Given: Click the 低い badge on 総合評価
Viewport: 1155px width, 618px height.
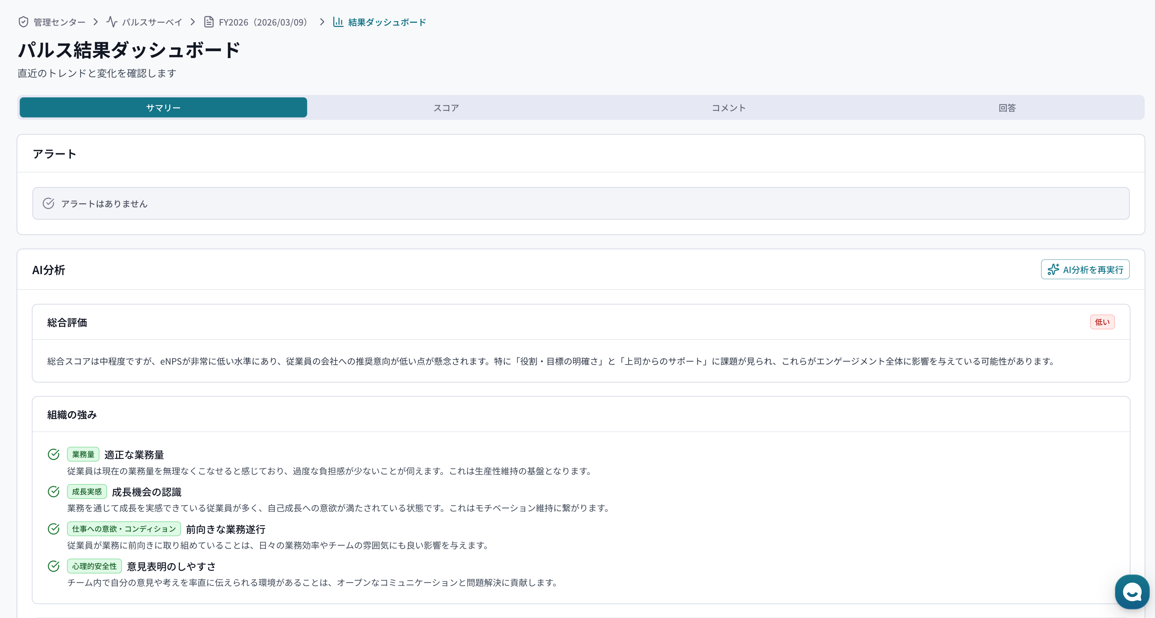Looking at the screenshot, I should coord(1102,322).
